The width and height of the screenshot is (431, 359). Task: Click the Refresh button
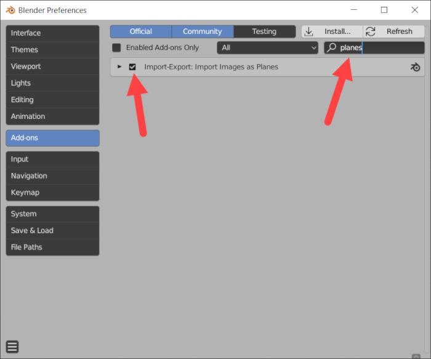pyautogui.click(x=393, y=31)
